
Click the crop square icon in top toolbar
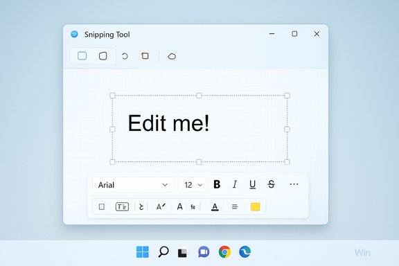click(x=145, y=55)
